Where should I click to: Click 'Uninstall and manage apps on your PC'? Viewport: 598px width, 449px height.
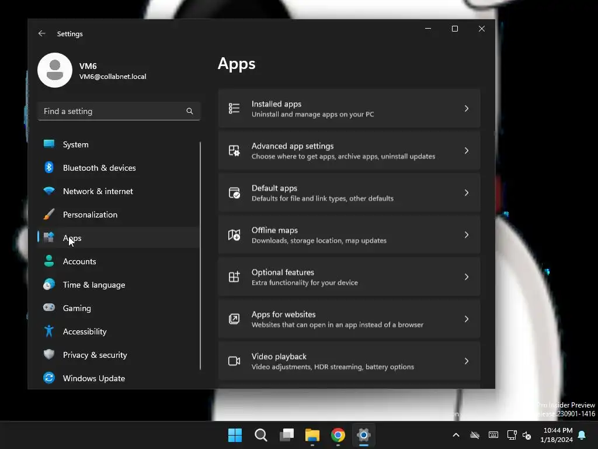313,114
